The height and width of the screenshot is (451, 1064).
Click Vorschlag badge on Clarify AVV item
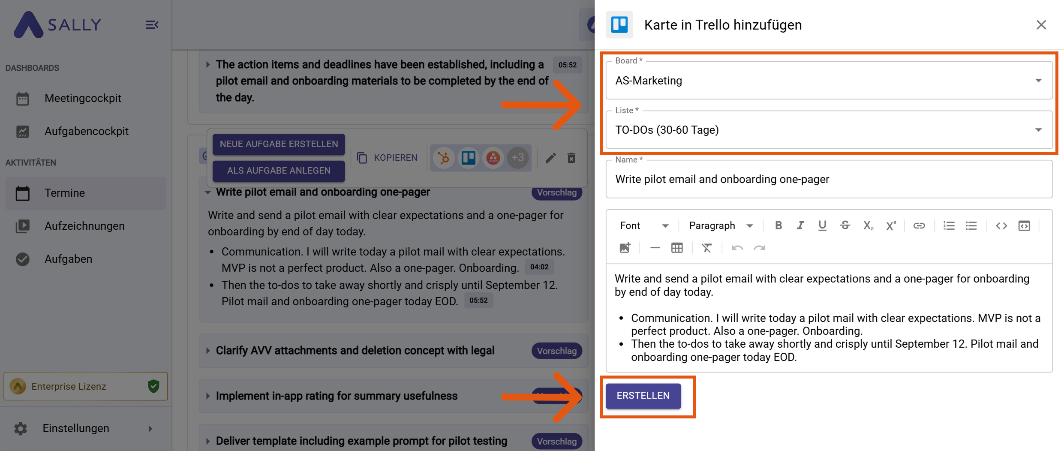[x=557, y=351]
